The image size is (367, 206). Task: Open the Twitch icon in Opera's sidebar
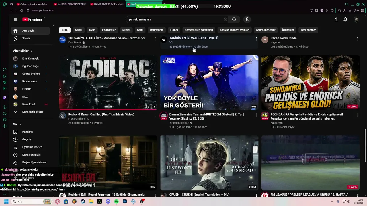click(x=5, y=98)
